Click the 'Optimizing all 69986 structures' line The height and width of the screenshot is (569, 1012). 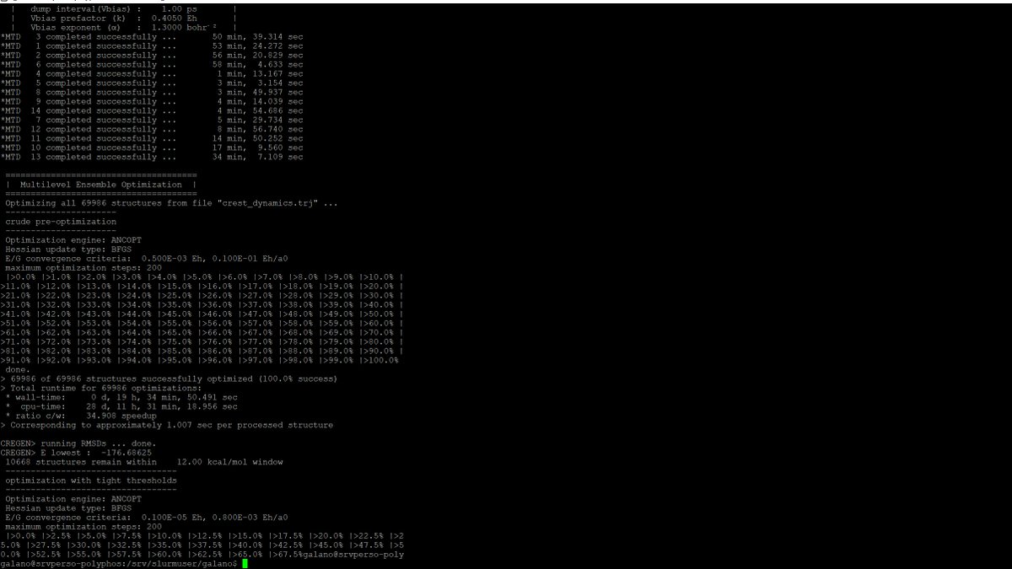[x=172, y=203]
